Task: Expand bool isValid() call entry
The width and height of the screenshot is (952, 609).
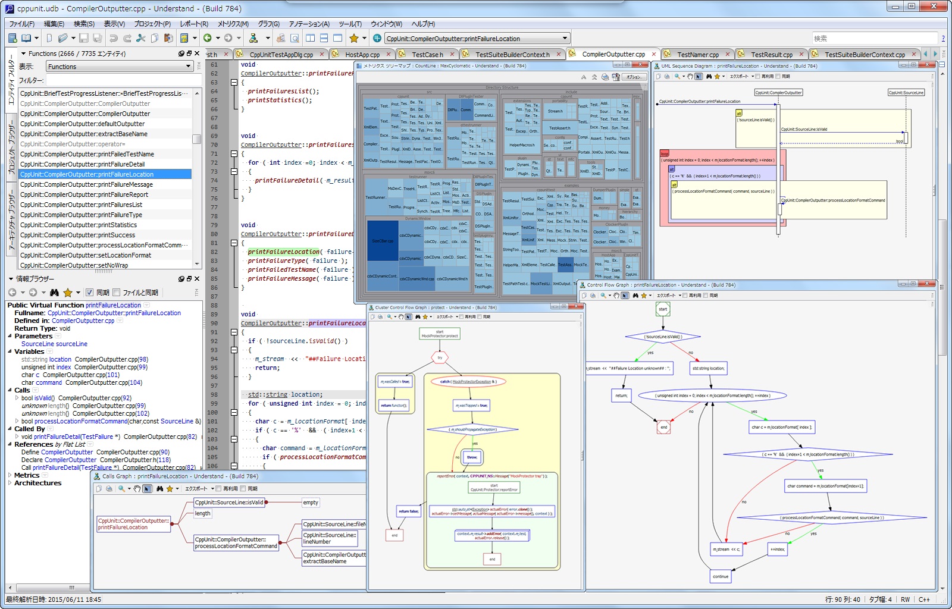Action: [x=17, y=398]
